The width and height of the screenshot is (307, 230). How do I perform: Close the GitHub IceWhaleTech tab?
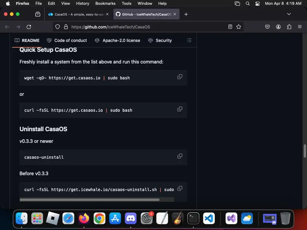click(x=175, y=14)
